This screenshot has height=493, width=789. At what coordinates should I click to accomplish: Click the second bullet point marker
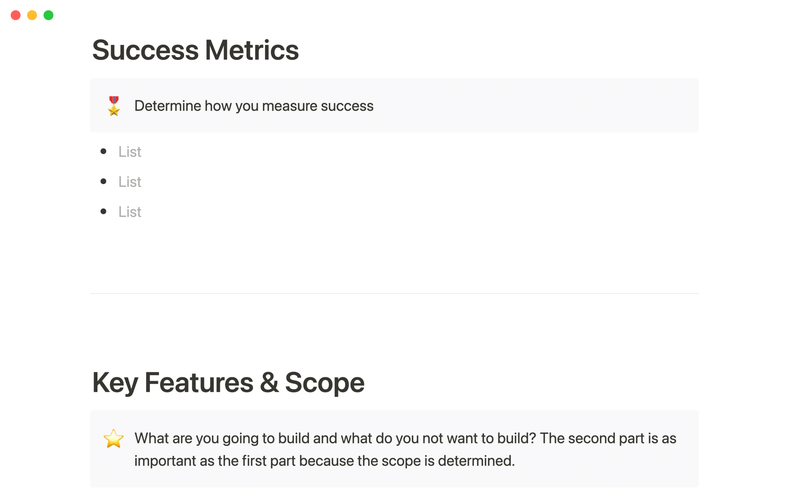[x=104, y=182]
